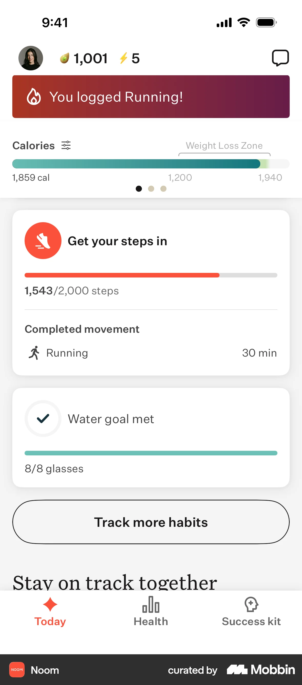Screen dimensions: 302x685
Task: Tap the Weight Loss Zone label
Action: coord(224,145)
